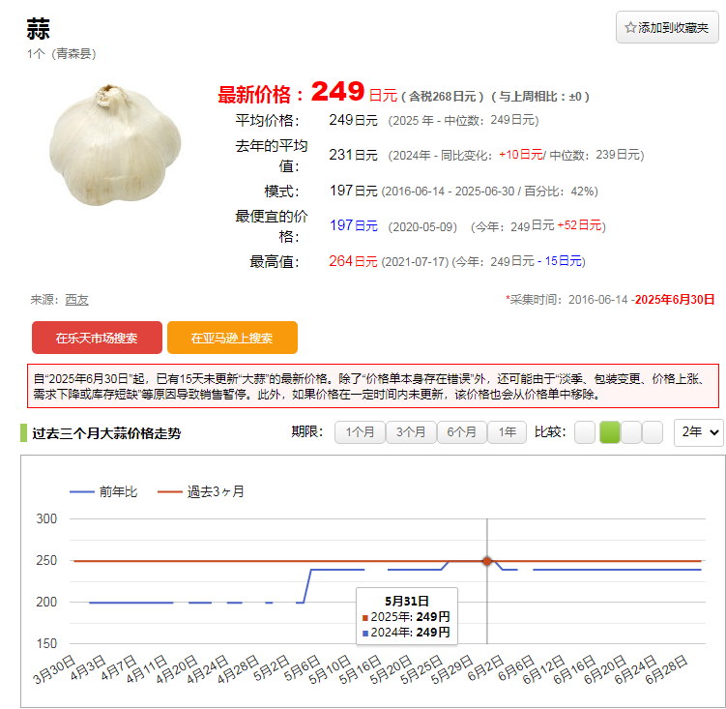Click the 2025年6月30日 collection date
Screen dimensions: 726x709
[x=675, y=300]
